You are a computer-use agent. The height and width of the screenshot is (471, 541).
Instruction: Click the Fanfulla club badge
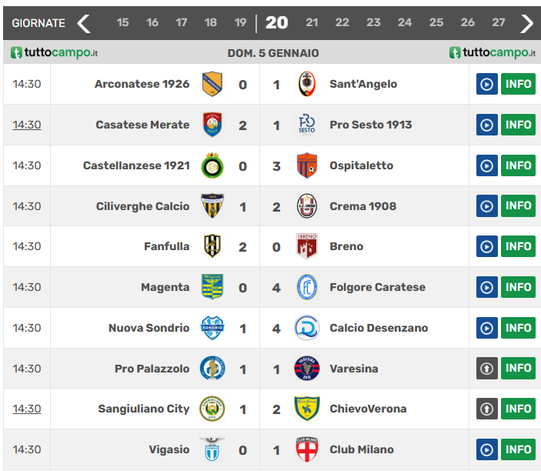click(212, 246)
